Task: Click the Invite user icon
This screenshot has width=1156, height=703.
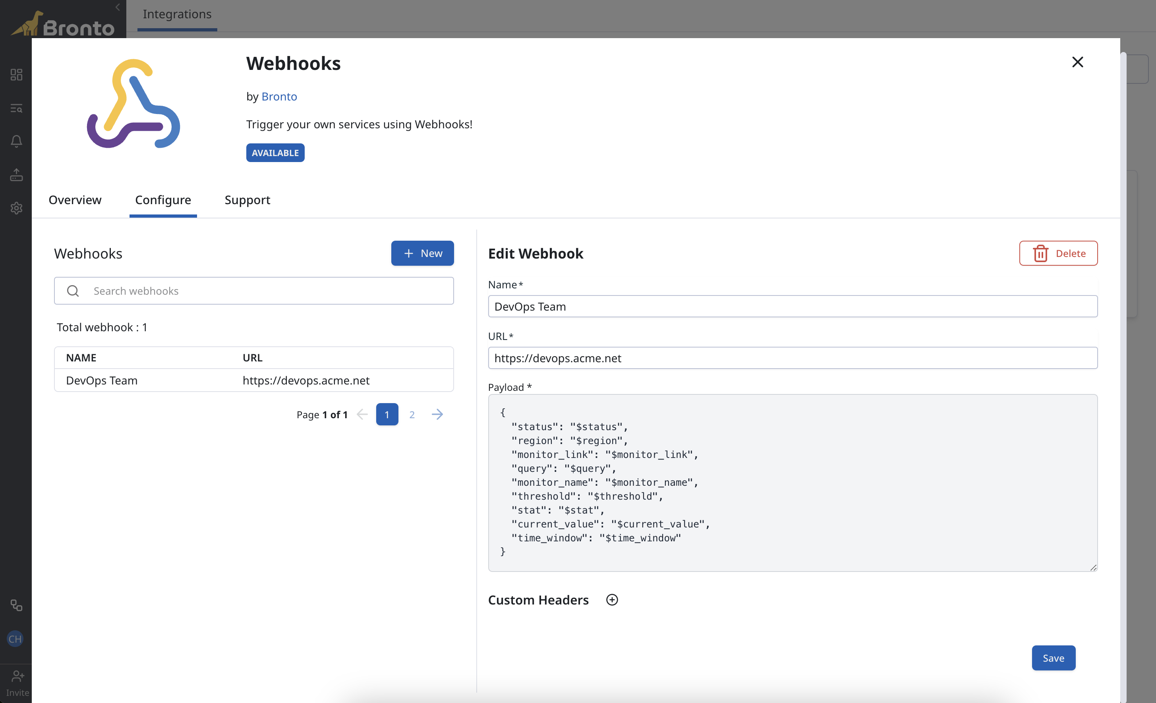Action: click(x=17, y=676)
